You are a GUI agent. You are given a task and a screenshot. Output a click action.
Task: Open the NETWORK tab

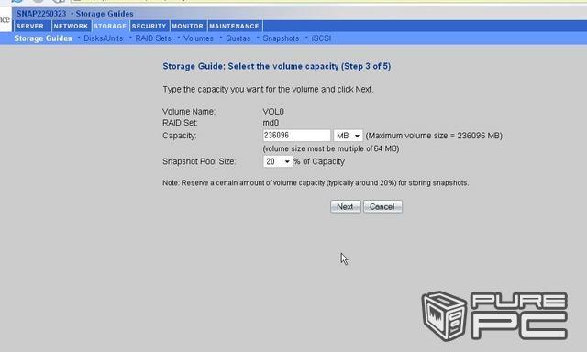pos(71,26)
